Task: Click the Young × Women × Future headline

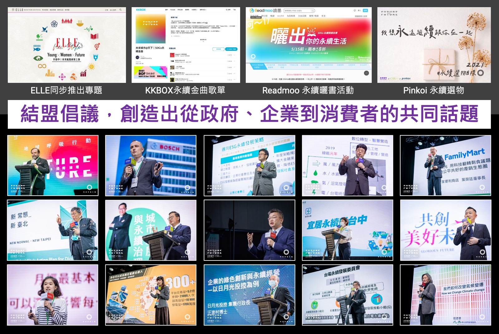Action: (x=66, y=55)
